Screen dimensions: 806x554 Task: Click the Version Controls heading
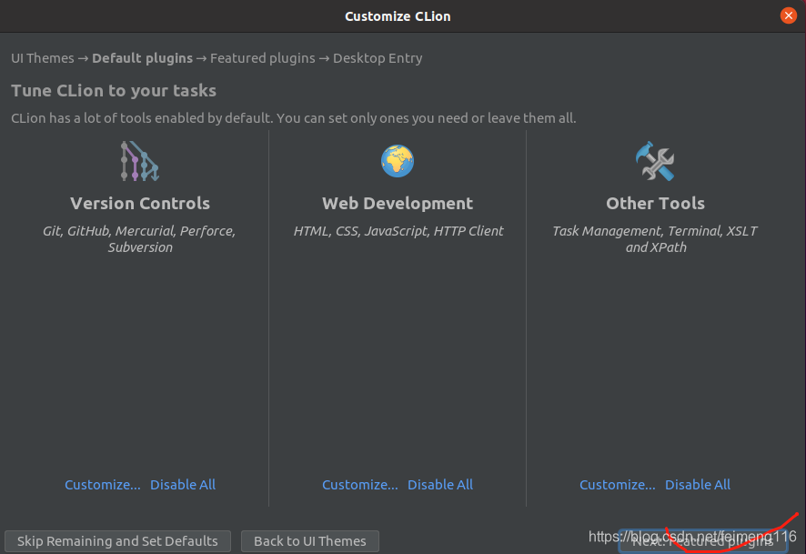coord(140,204)
